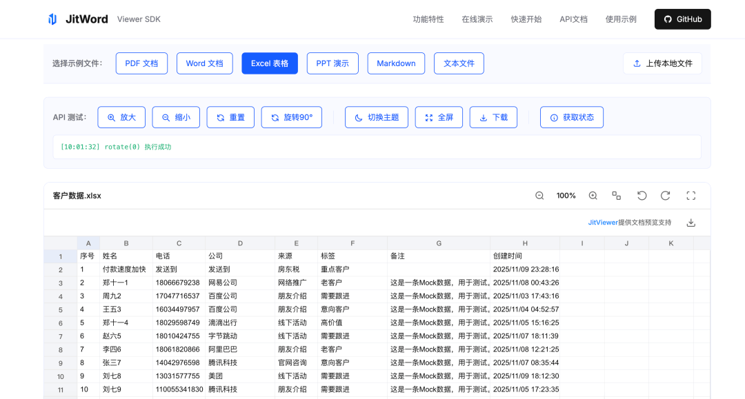The image size is (745, 399).
Task: Rotate document counterclockwise with viewer icon
Action: click(x=642, y=196)
